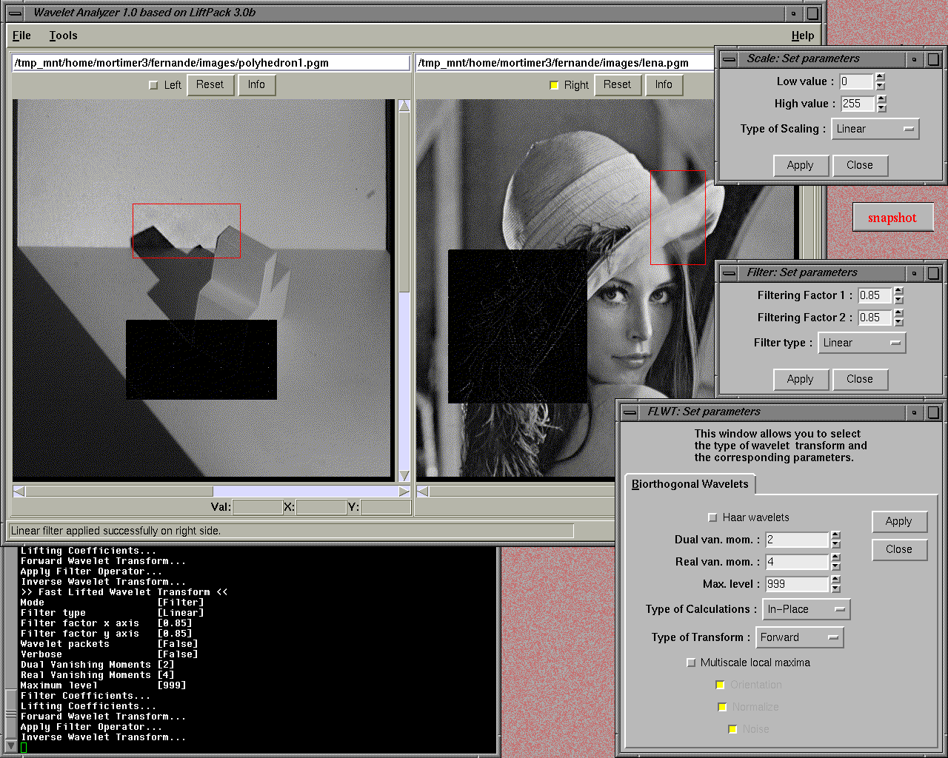Click right image horizontal scrollbar left arrow

pyautogui.click(x=422, y=492)
